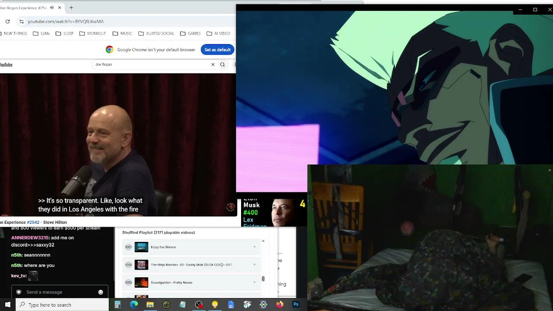Open the LLMs bookmark folder
This screenshot has height=311, width=553.
tap(41, 33)
